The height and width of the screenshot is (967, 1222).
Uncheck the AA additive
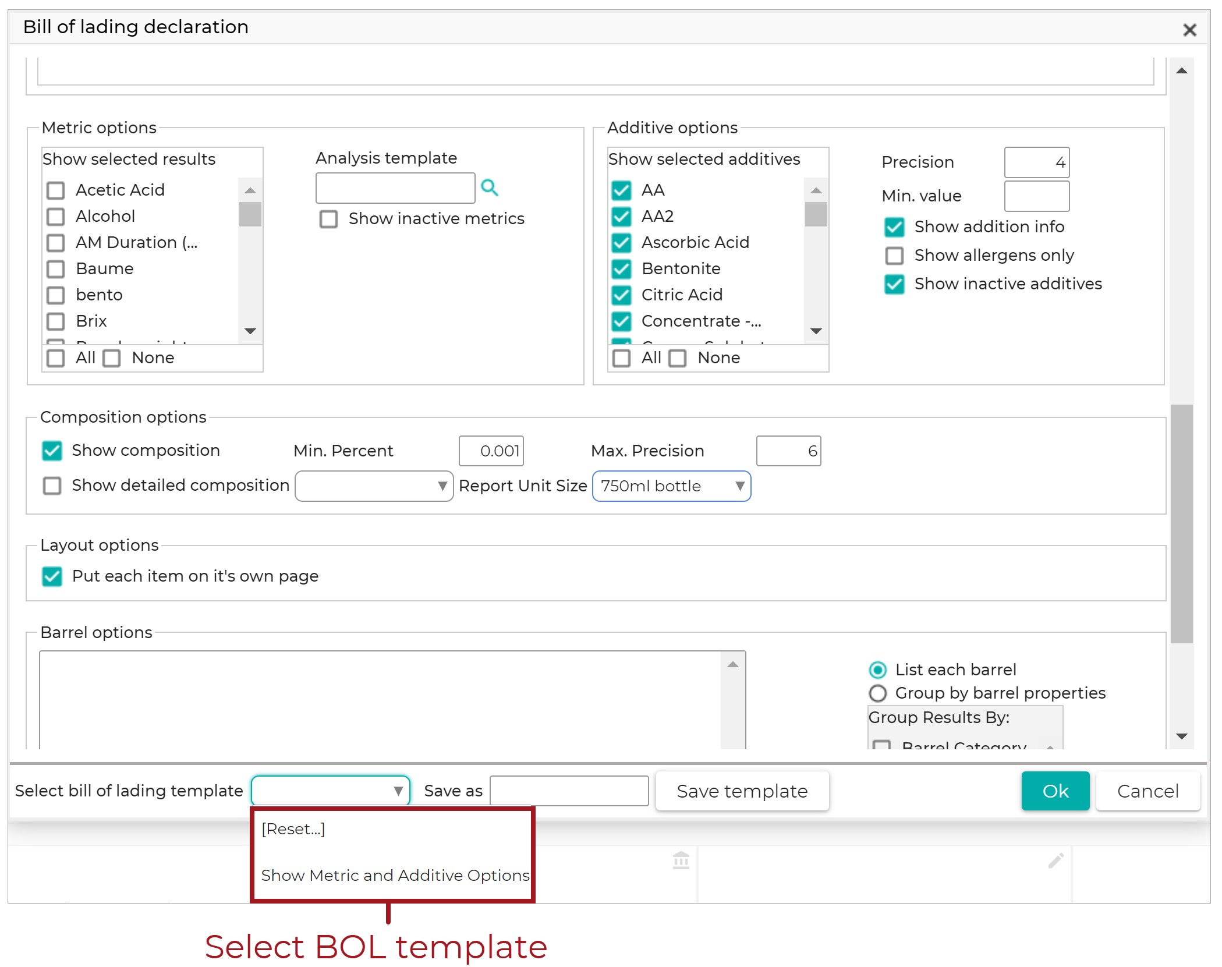(x=622, y=190)
